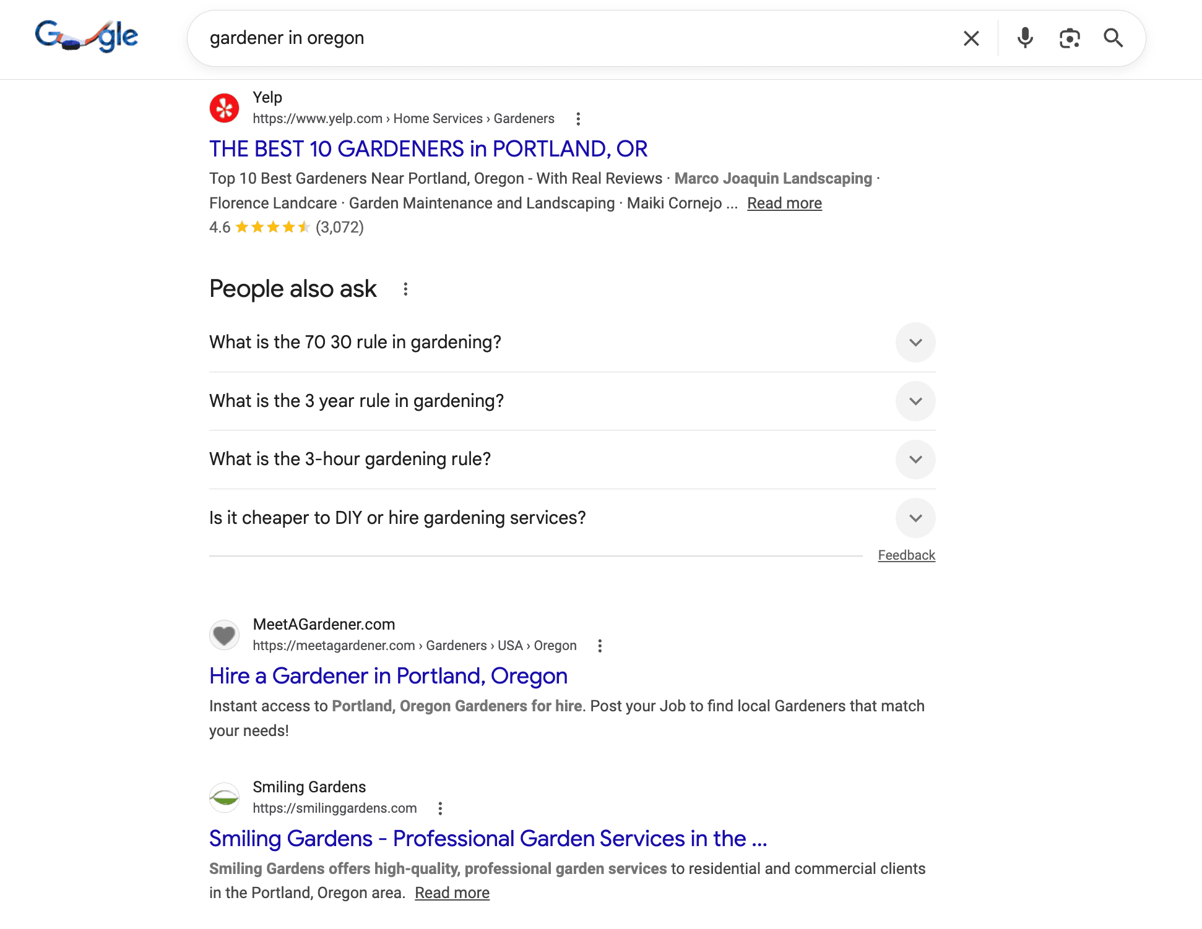The width and height of the screenshot is (1202, 929).
Task: Click the Yelp favicon
Action: (224, 108)
